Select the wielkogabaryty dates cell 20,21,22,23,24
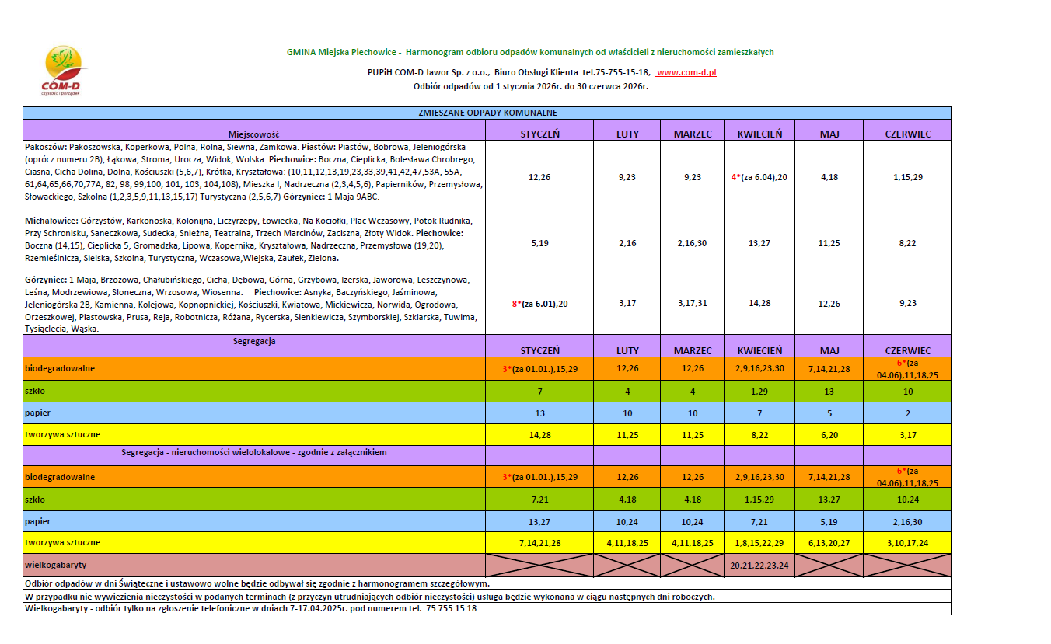Image resolution: width=1051 pixels, height=644 pixels. 759,566
